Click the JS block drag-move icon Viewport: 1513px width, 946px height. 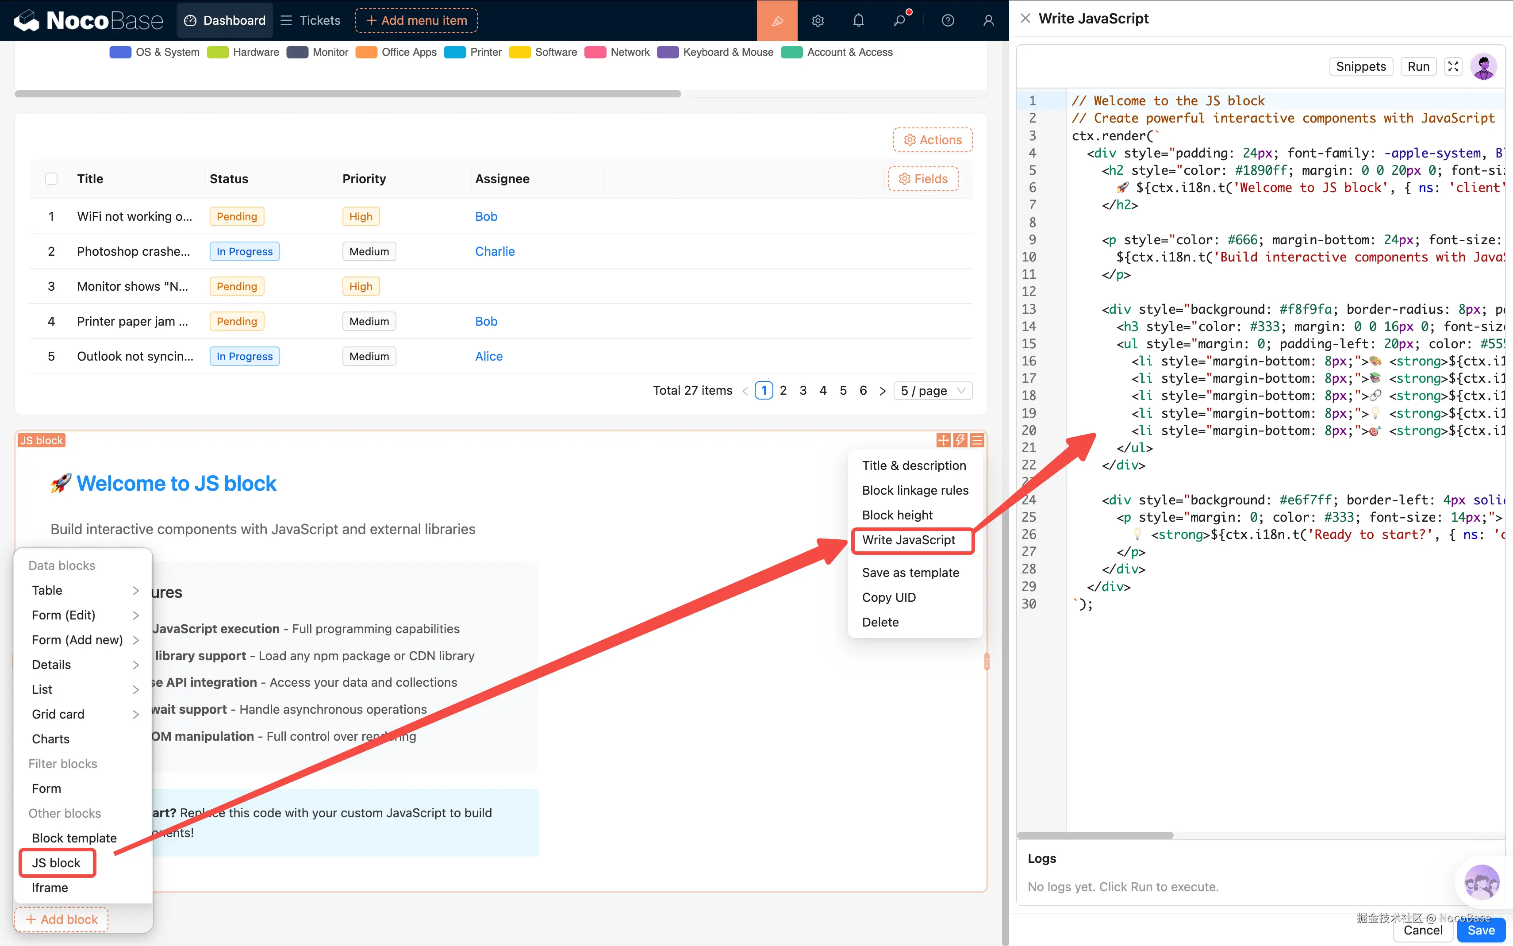pos(943,440)
